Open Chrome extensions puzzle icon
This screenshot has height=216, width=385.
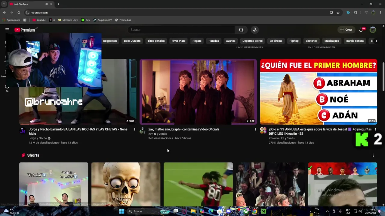click(355, 13)
